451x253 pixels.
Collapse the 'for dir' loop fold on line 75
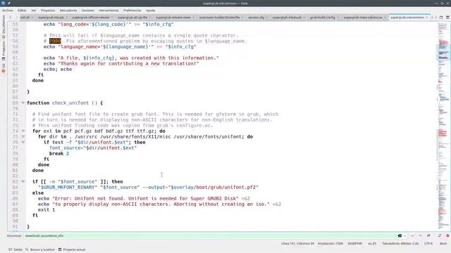(x=23, y=136)
